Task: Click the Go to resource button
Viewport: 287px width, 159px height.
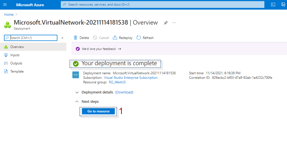Action: tap(98, 111)
